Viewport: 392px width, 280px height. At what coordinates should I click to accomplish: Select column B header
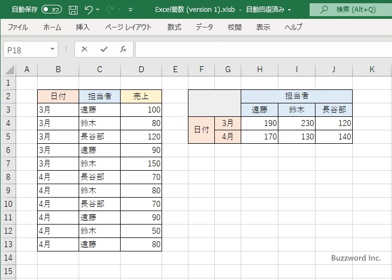(x=58, y=69)
